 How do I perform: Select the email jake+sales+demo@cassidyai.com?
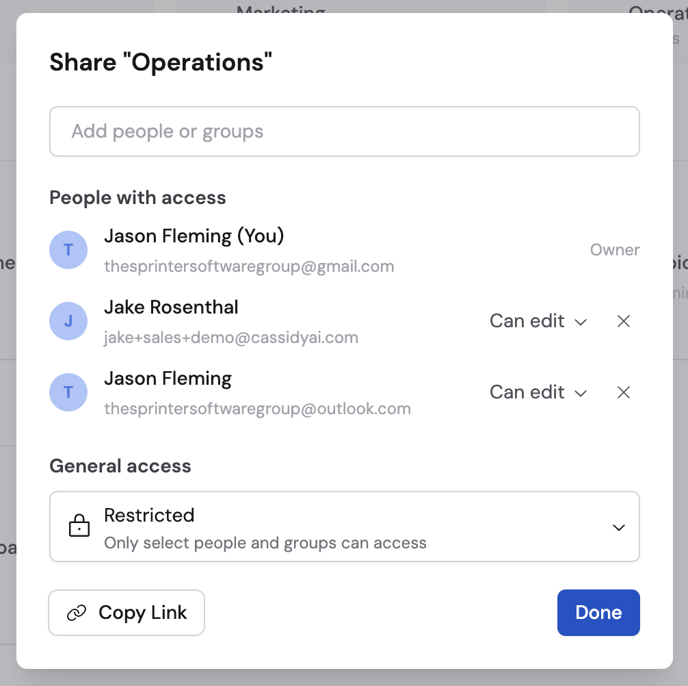(x=231, y=338)
